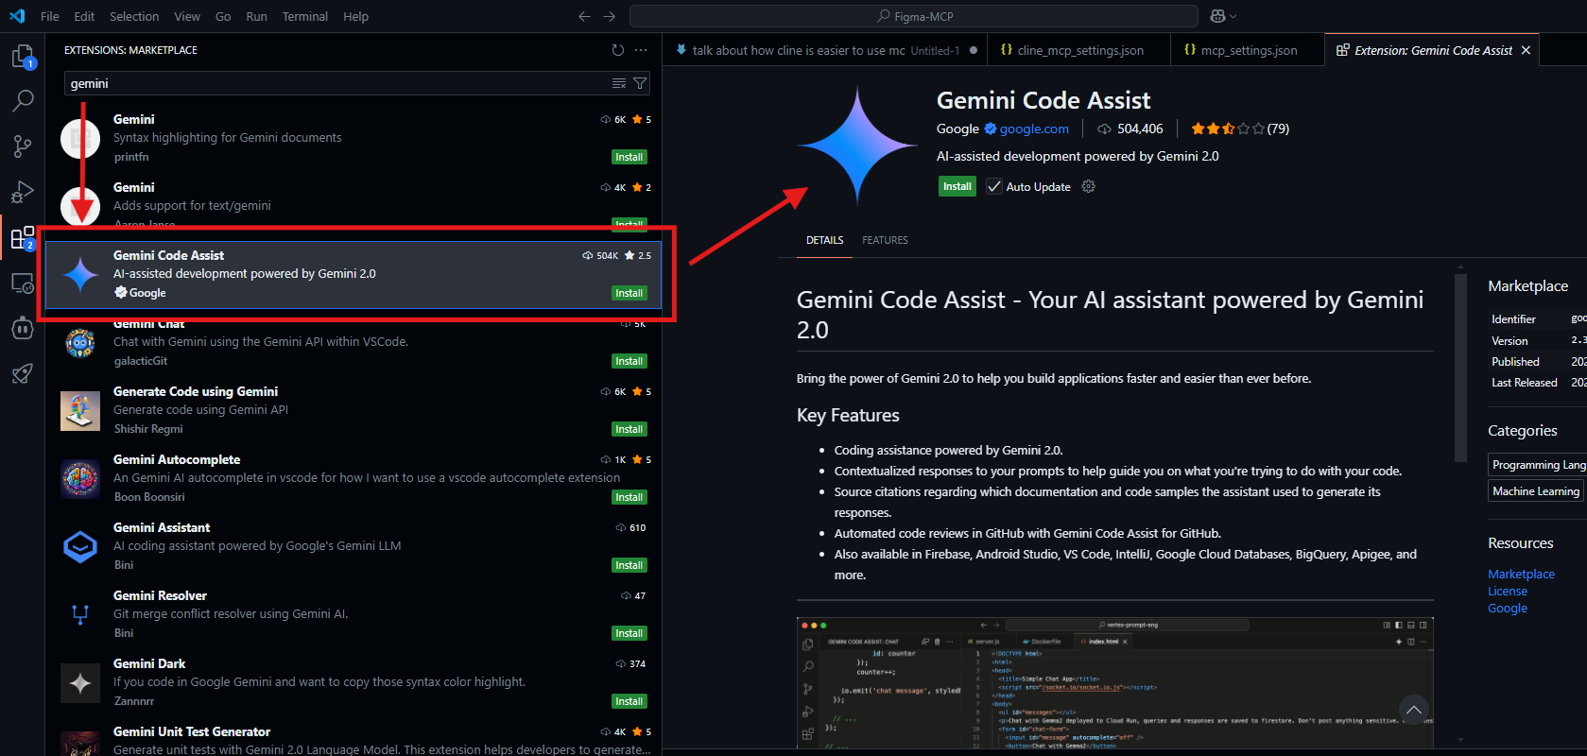Viewport: 1587px width, 756px height.
Task: Open the License resource link
Action: tap(1507, 591)
